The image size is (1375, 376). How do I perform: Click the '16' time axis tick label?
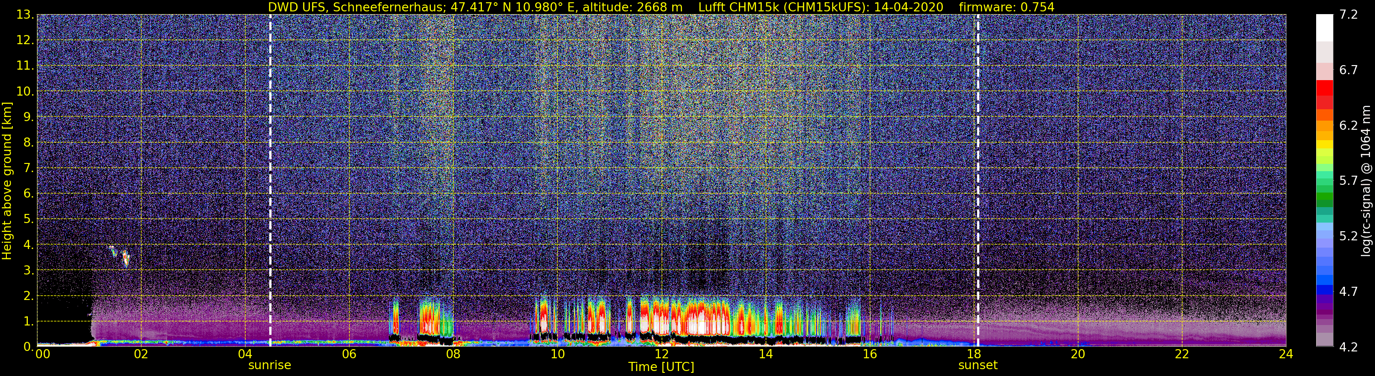(x=869, y=354)
